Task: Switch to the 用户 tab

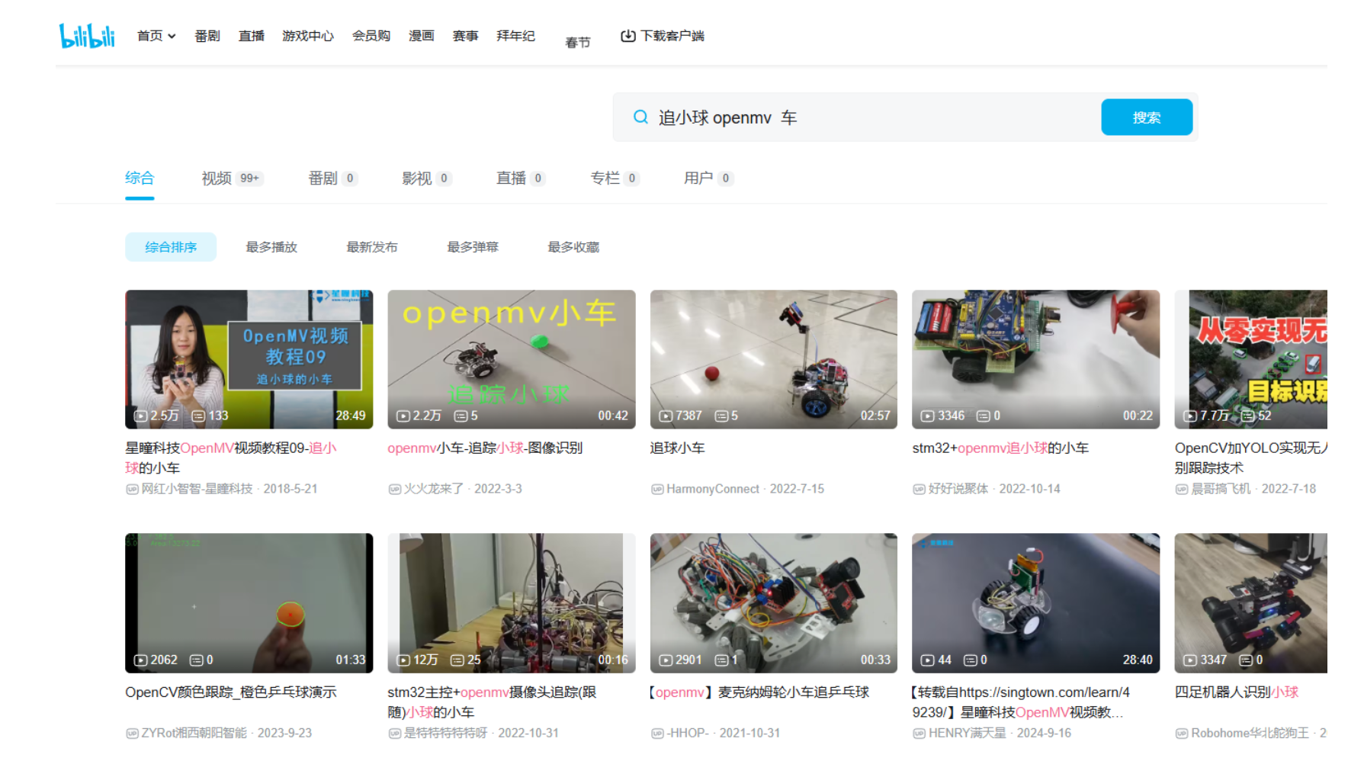Action: (701, 178)
